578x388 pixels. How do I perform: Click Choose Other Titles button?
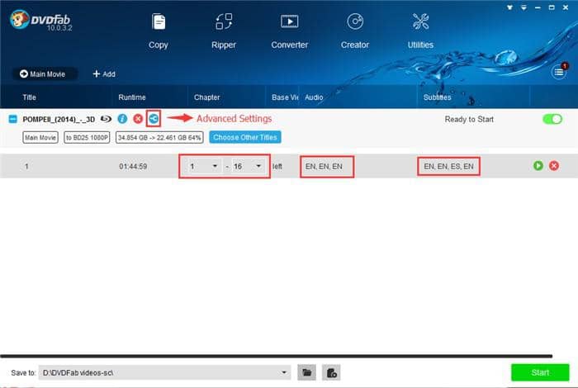245,137
